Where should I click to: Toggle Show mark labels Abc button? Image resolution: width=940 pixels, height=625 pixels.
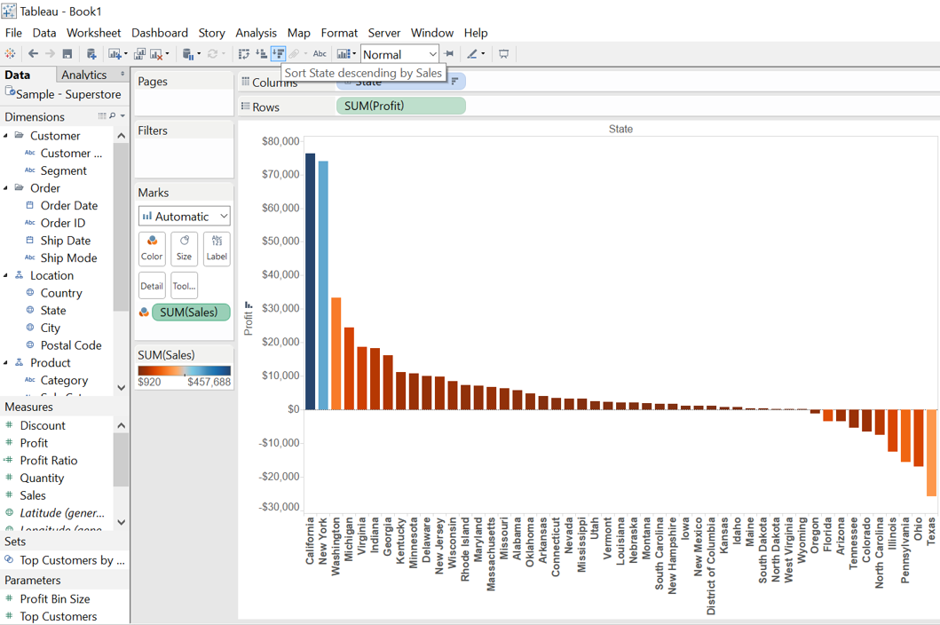(x=320, y=54)
